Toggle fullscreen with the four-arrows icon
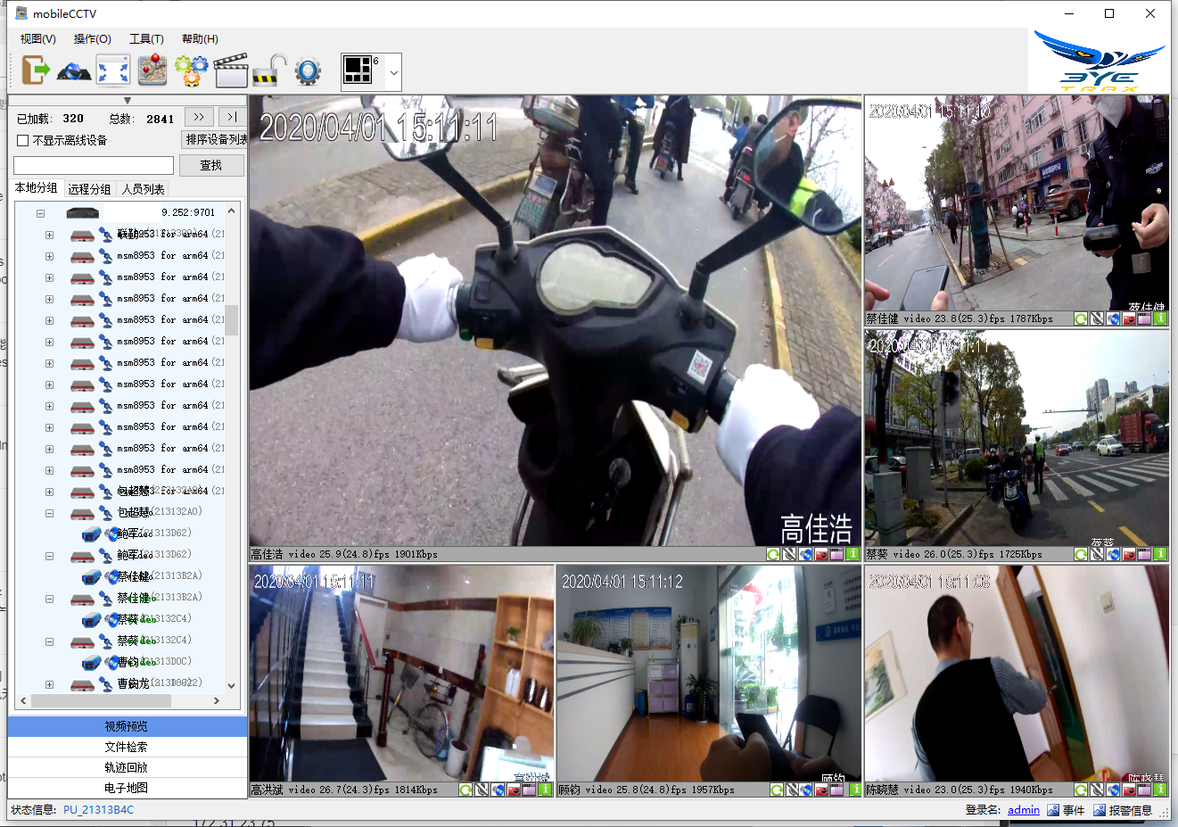The image size is (1178, 827). (113, 70)
